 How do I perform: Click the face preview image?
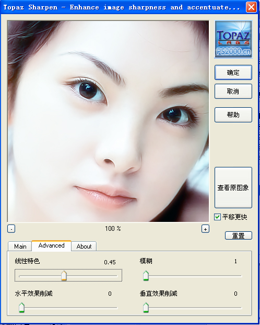[108, 121]
